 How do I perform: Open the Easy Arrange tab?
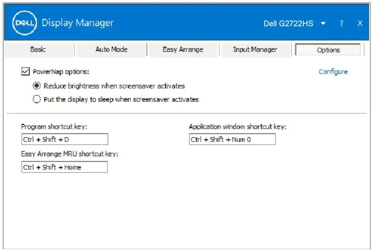point(183,50)
